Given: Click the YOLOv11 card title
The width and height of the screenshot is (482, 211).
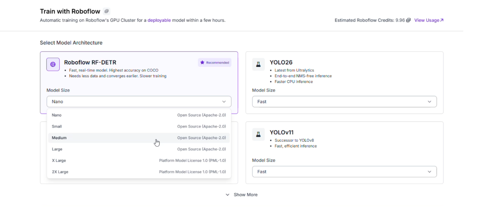Looking at the screenshot, I should tap(282, 132).
